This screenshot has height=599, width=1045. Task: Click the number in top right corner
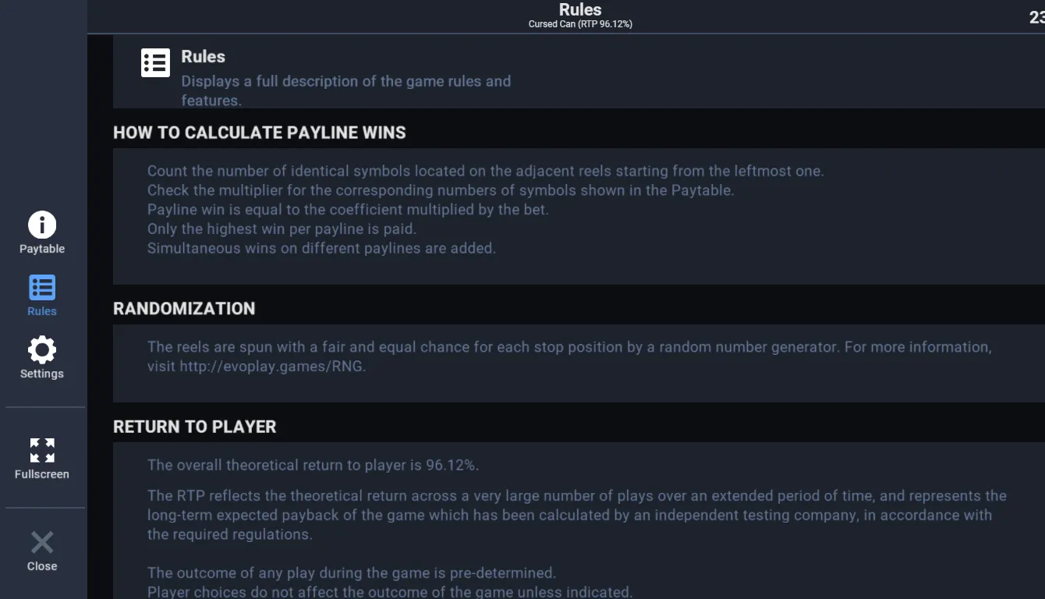pyautogui.click(x=1037, y=17)
